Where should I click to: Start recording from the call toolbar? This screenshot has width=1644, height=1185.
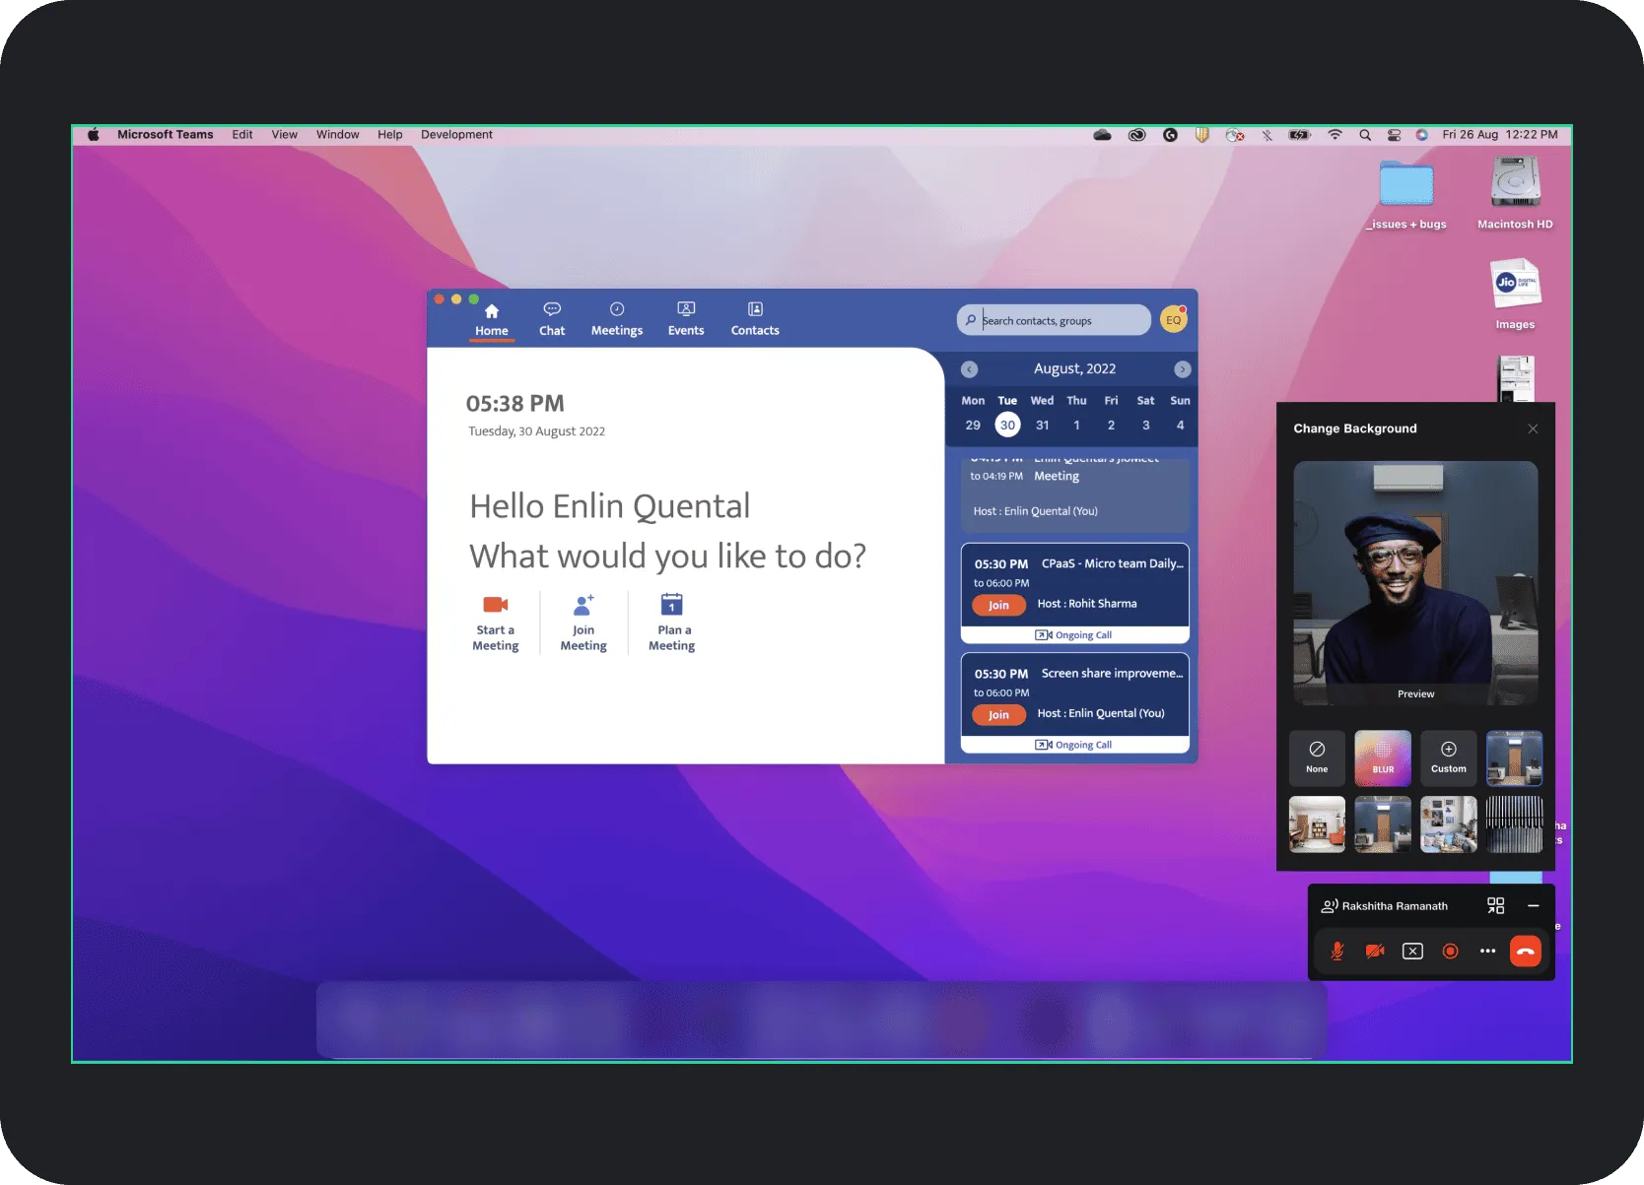click(x=1450, y=952)
